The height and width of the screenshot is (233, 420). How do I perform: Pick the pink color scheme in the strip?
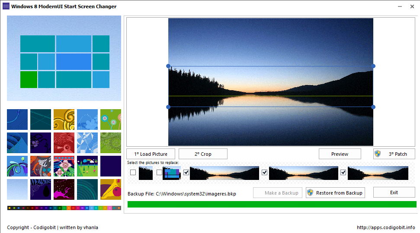110,208
